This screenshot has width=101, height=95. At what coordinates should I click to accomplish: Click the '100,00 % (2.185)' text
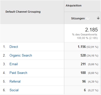click(x=87, y=38)
